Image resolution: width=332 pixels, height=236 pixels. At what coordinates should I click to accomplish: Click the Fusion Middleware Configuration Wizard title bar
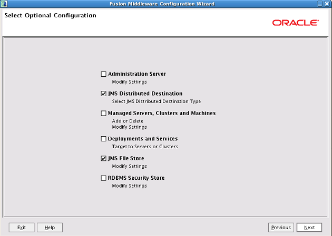click(162, 4)
